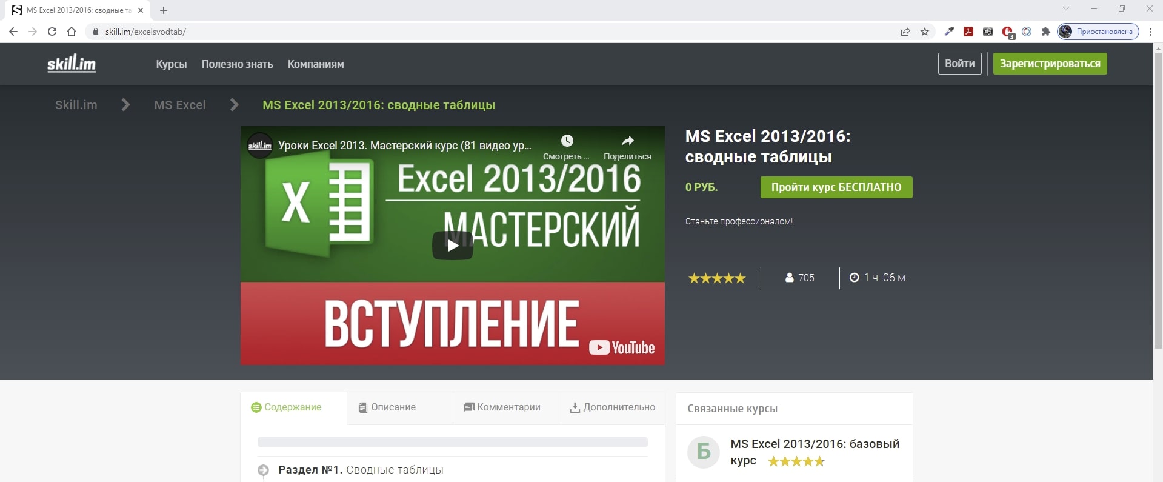The width and height of the screenshot is (1163, 482).
Task: Click the page vertical scrollbar thumb
Action: 1158,200
